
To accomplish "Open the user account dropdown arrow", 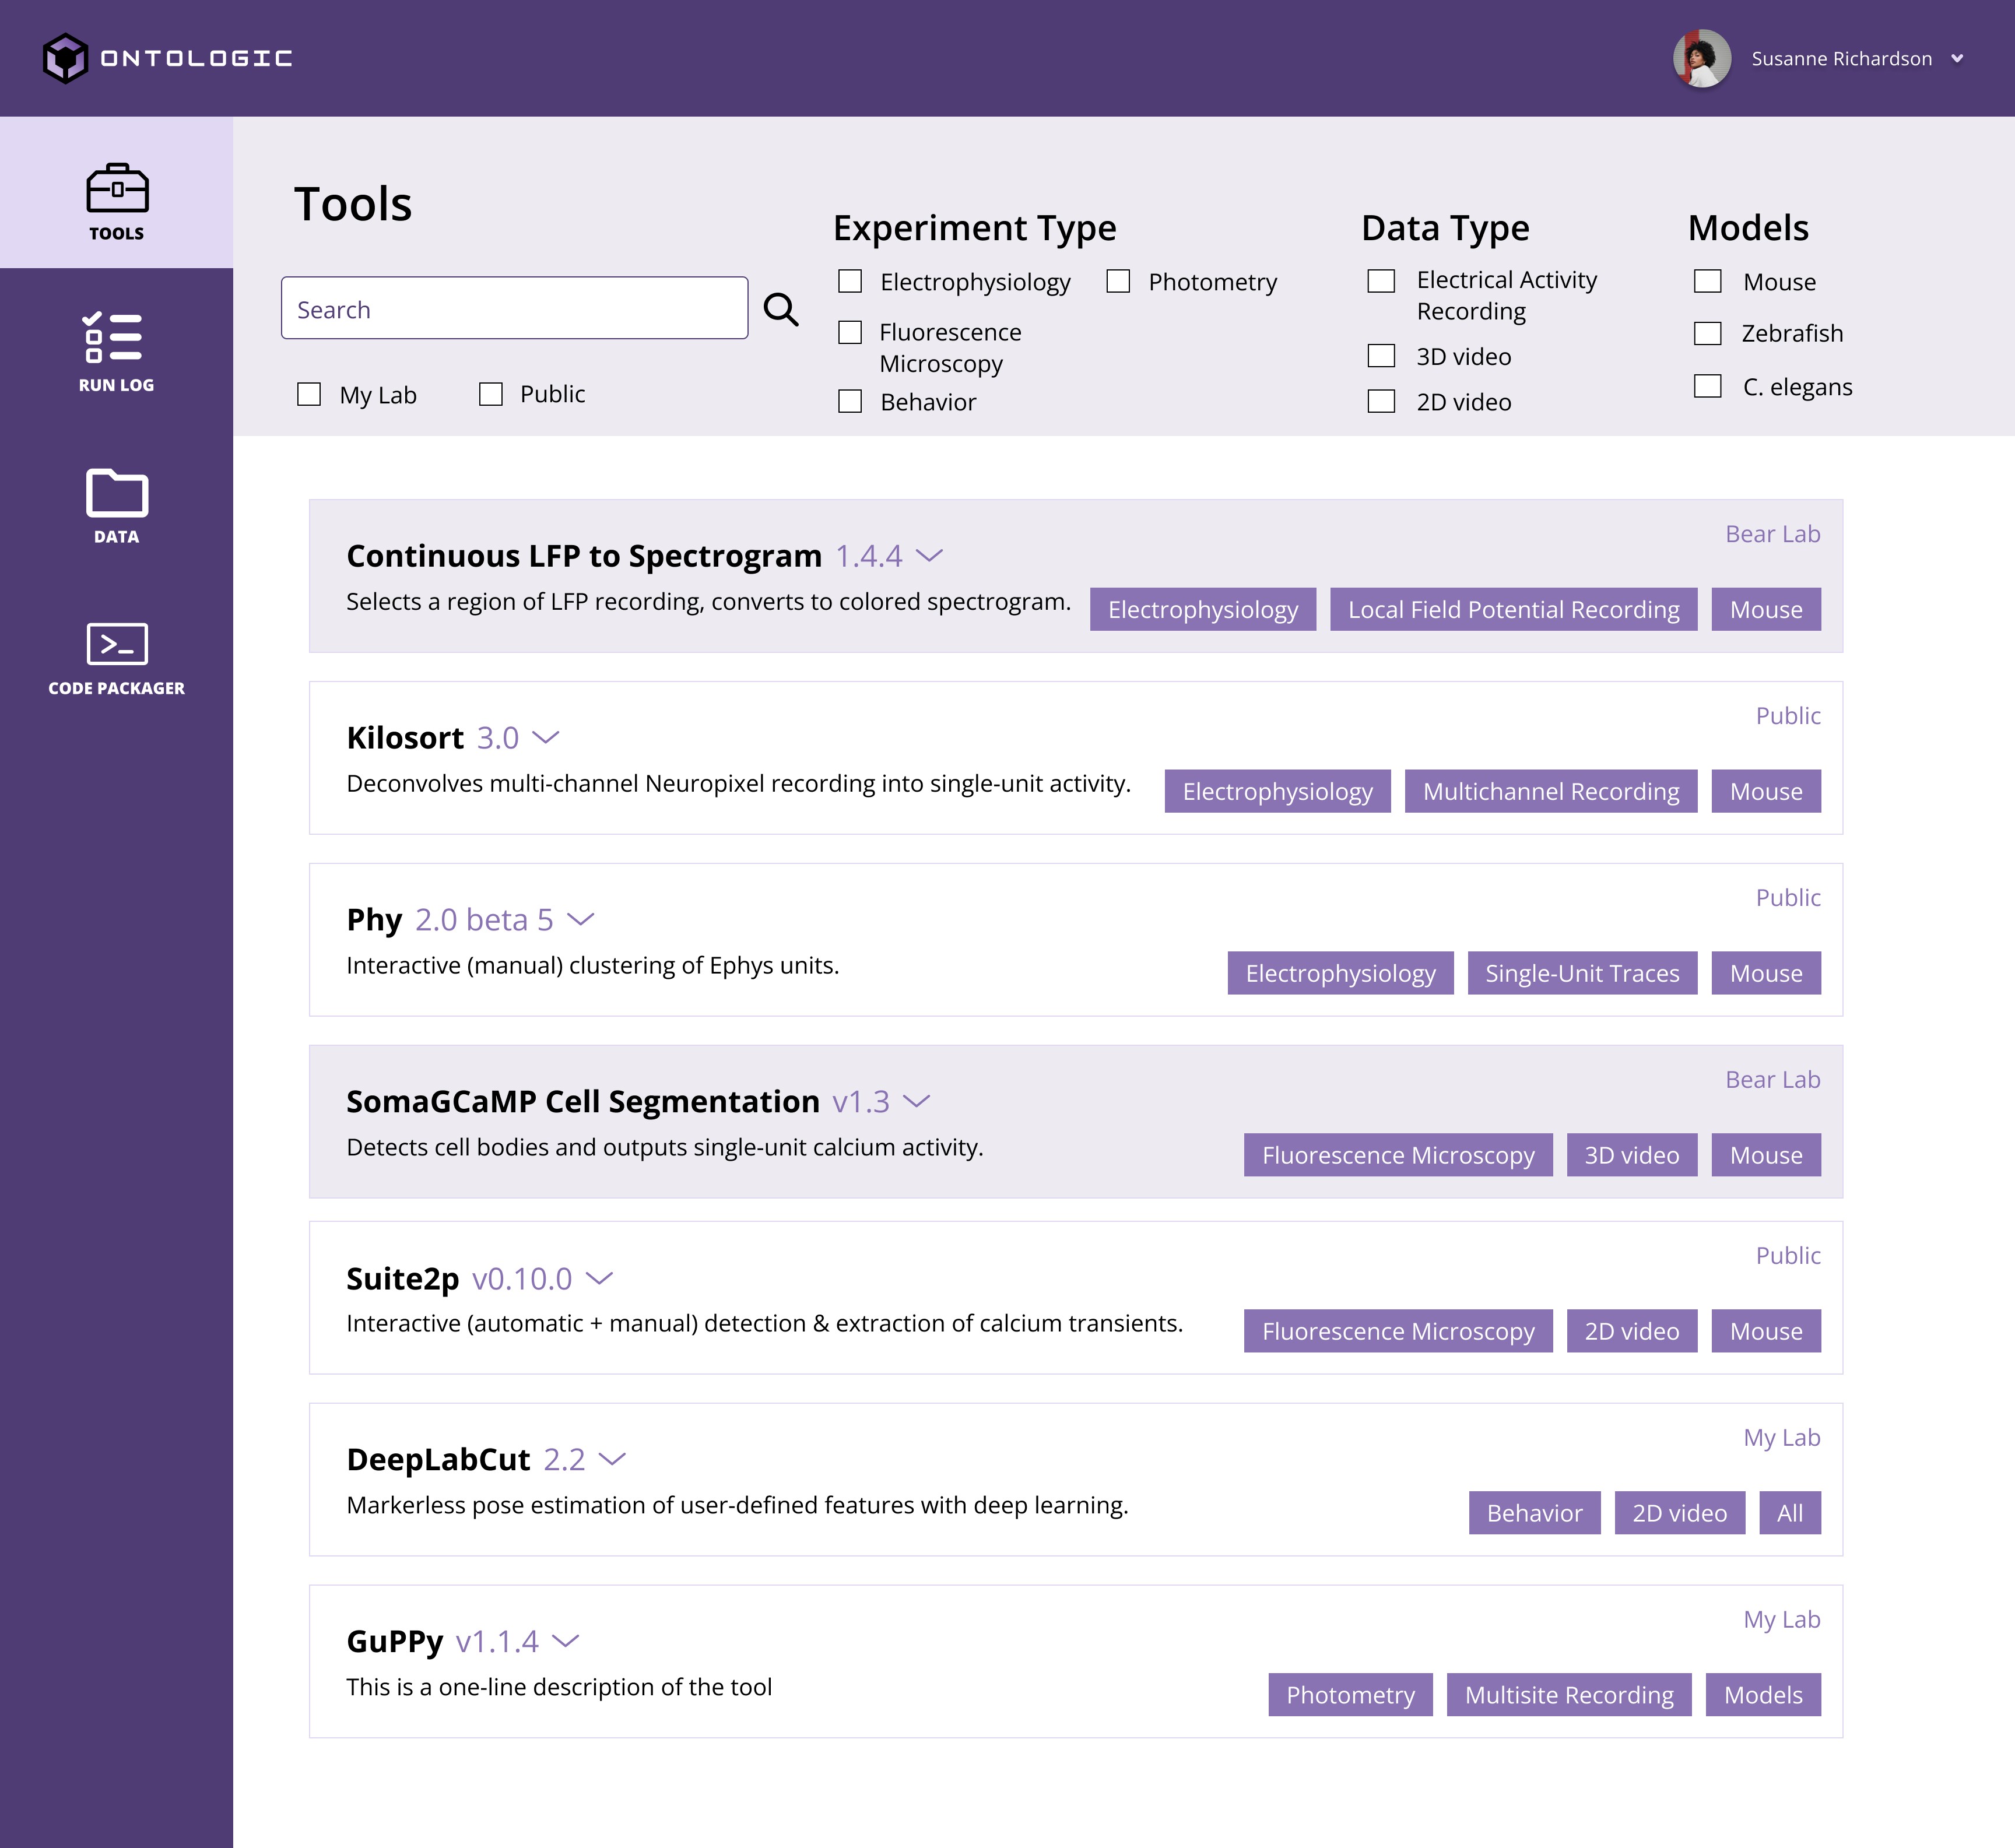I will pyautogui.click(x=1957, y=58).
